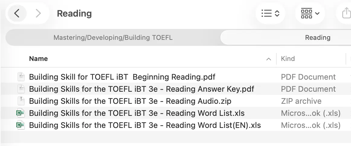Go back to the previous folder
Screen dimensions: 351x146
tap(17, 13)
